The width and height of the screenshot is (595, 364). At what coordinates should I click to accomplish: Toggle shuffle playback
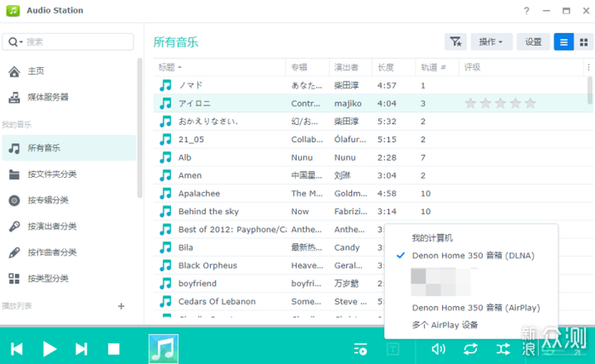502,349
